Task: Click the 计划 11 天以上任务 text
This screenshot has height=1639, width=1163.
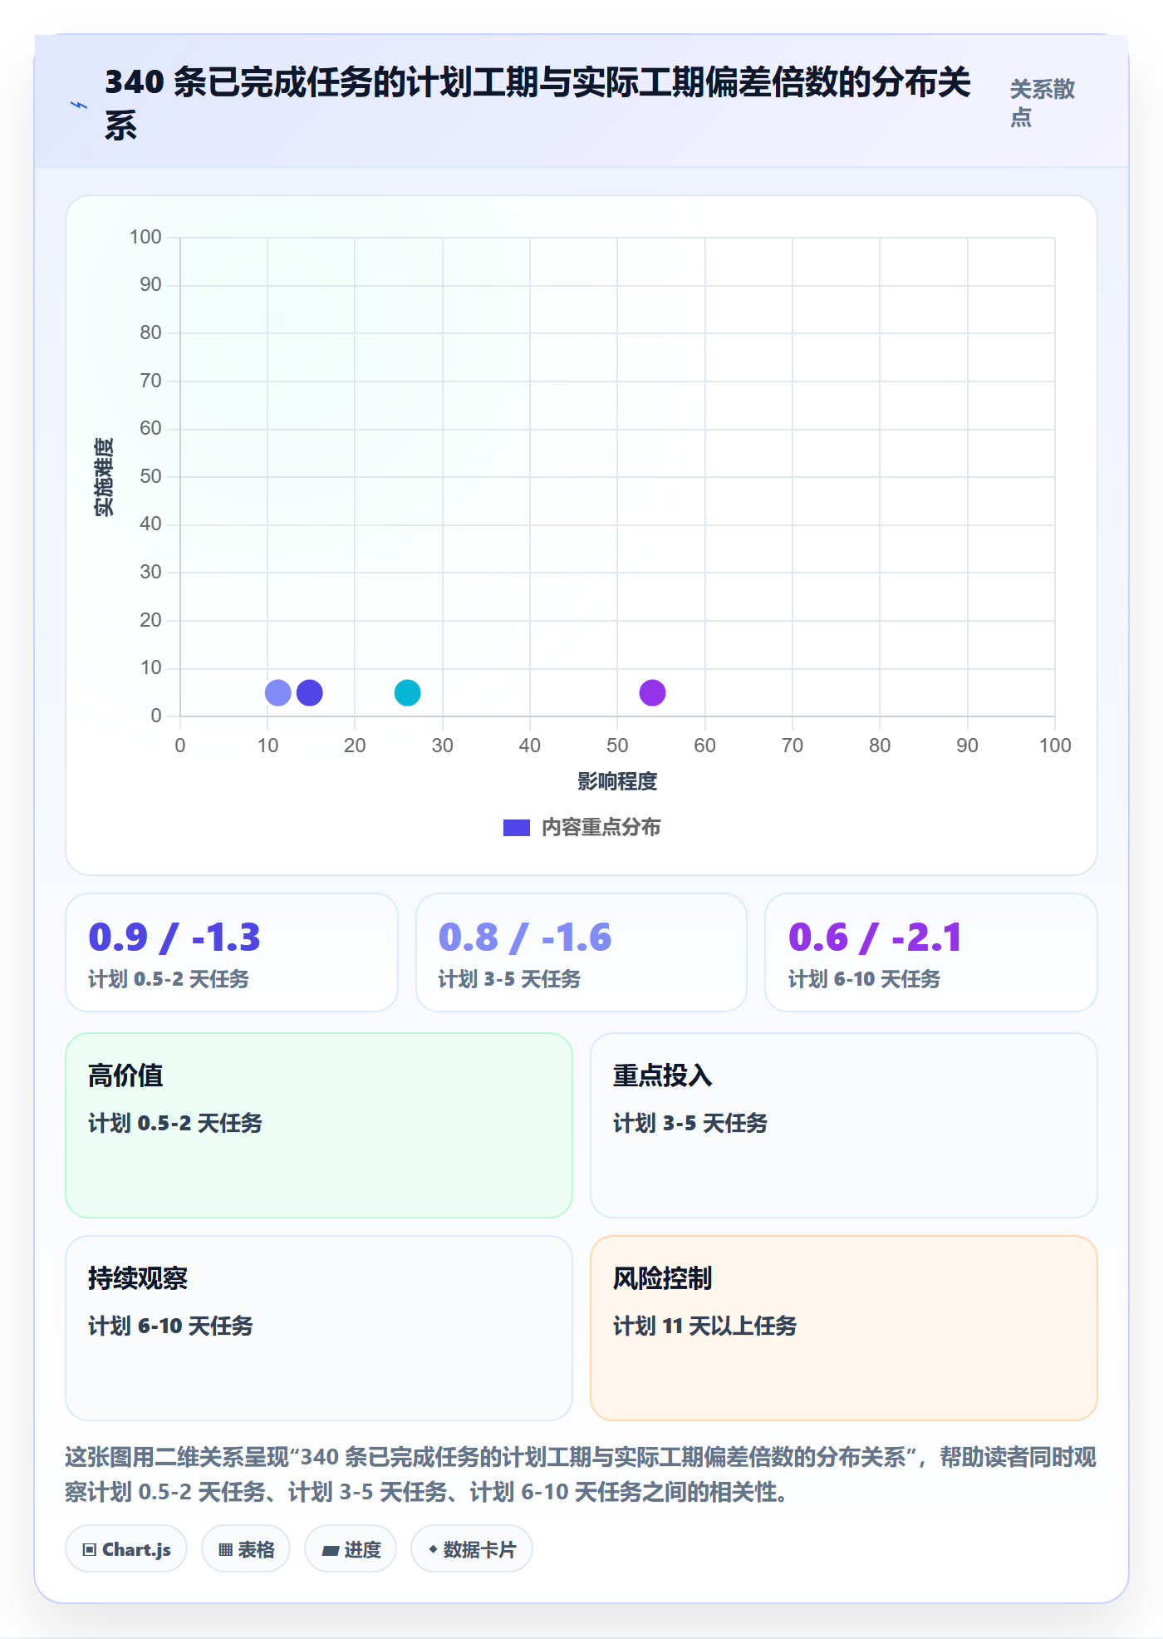Action: pyautogui.click(x=704, y=1326)
